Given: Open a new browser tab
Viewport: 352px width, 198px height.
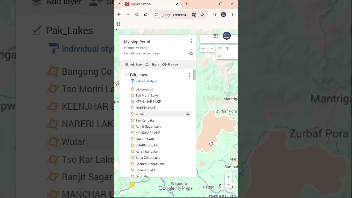Looking at the screenshot, I should (186, 4).
